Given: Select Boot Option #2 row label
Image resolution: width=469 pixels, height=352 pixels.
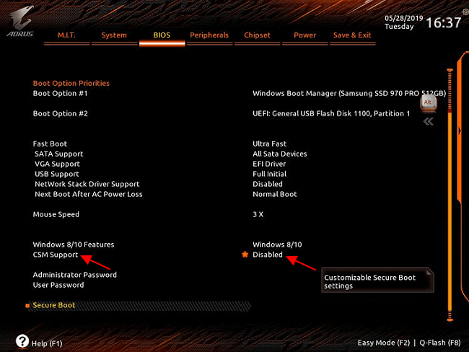Looking at the screenshot, I should pyautogui.click(x=61, y=114).
